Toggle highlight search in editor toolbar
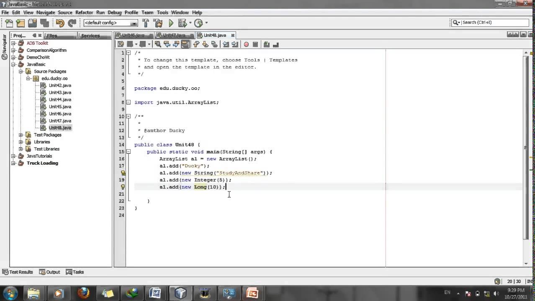The image size is (535, 301). point(185,44)
